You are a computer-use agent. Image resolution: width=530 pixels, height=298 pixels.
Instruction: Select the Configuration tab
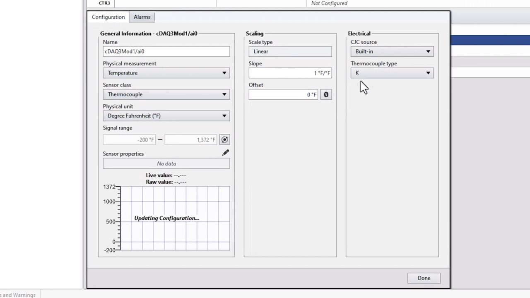[x=108, y=17]
